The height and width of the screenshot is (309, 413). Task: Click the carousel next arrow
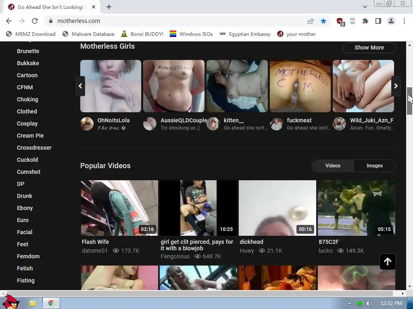pyautogui.click(x=396, y=86)
